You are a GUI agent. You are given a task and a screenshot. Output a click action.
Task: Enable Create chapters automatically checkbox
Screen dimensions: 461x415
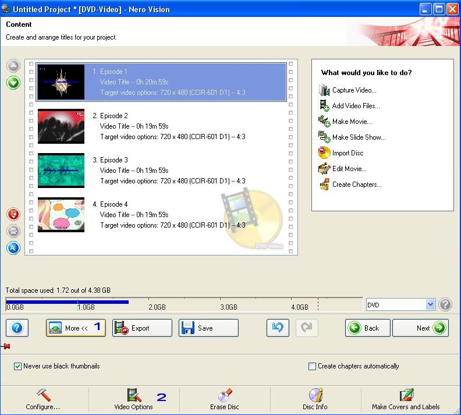[312, 366]
